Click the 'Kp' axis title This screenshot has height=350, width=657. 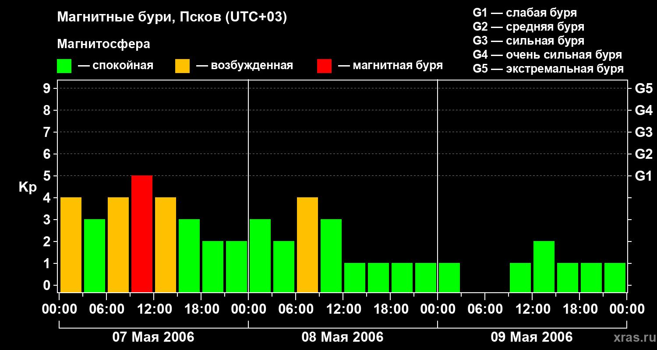[28, 188]
